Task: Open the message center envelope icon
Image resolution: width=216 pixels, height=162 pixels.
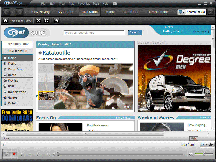Action: coord(115,4)
